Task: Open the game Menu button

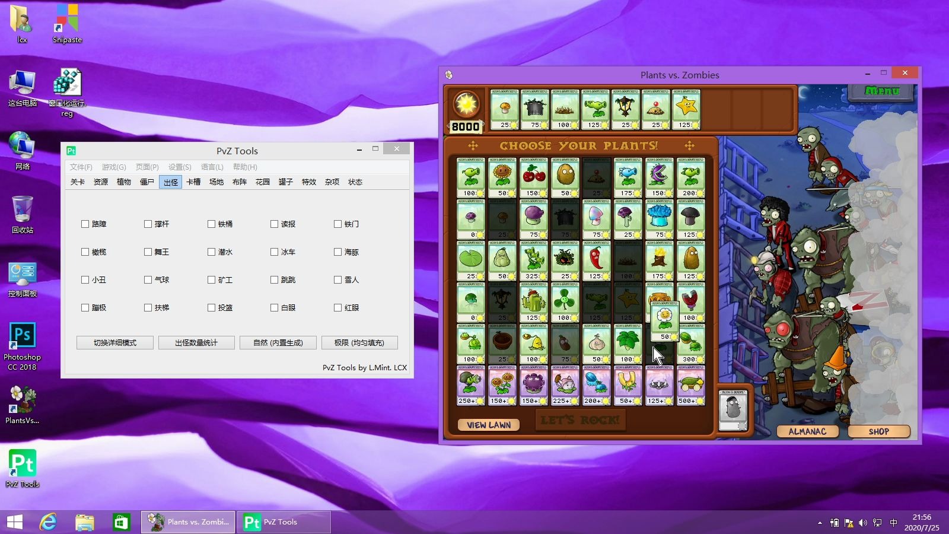Action: (x=883, y=91)
